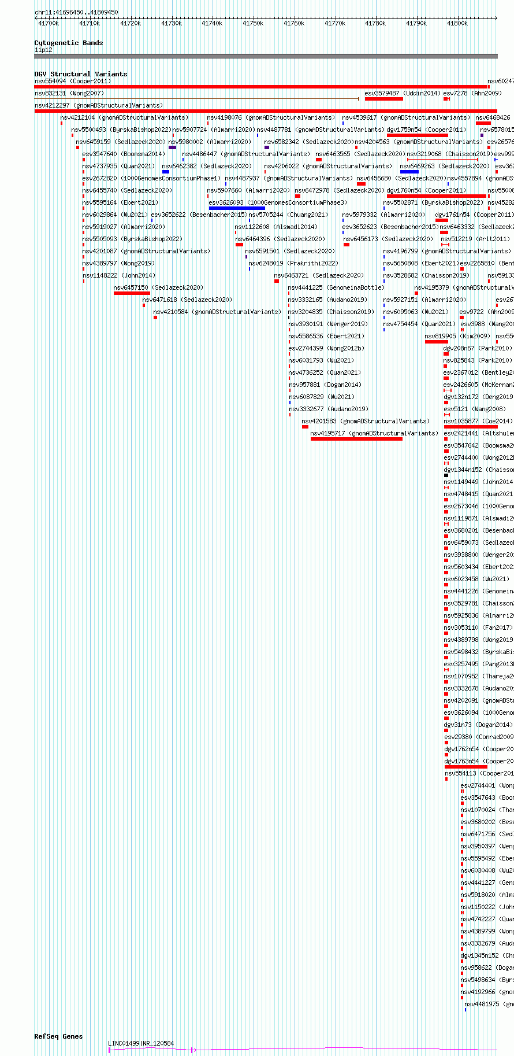Select nsv819905 (Kim2009) label
Viewport: 514px width, 1056px height.
click(457, 337)
